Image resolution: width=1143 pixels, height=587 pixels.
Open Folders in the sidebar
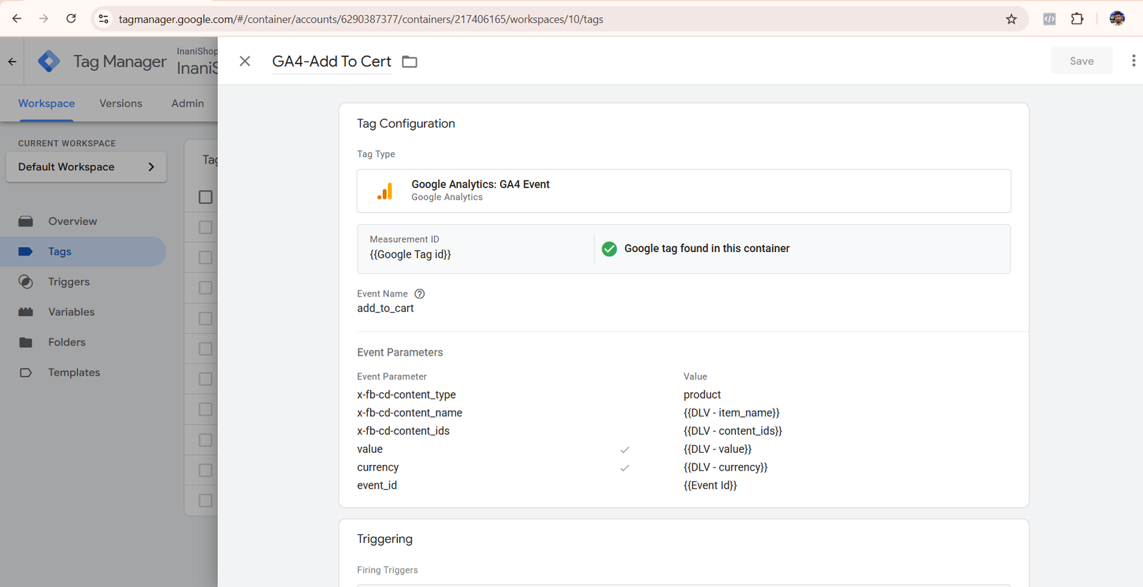coord(83,342)
